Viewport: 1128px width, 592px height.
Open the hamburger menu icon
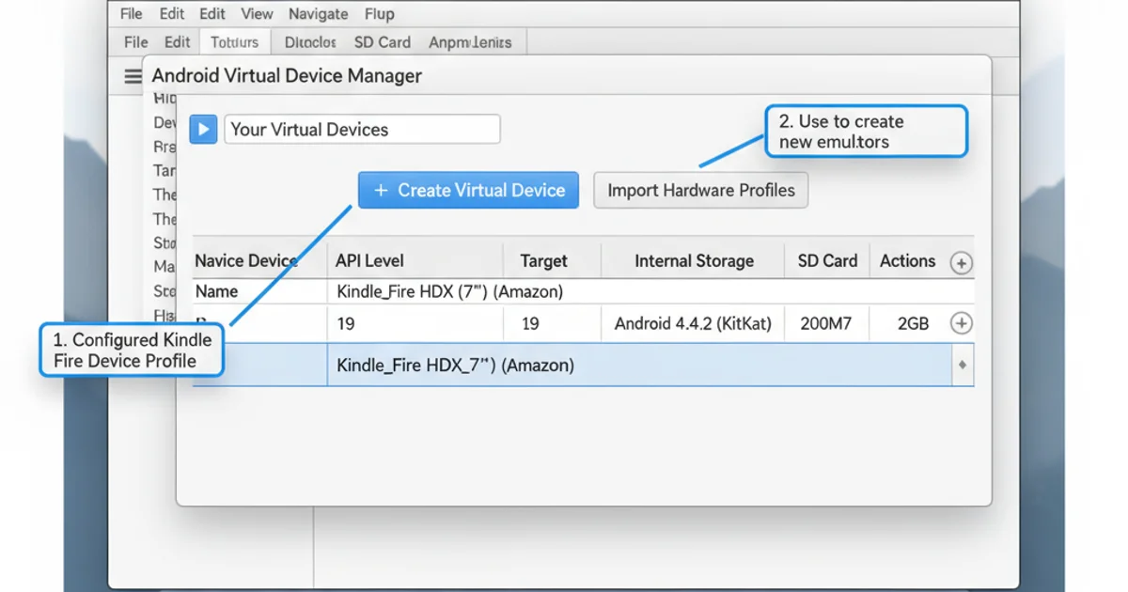point(132,76)
